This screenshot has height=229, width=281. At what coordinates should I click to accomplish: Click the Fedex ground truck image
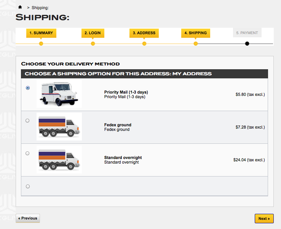tap(59, 127)
